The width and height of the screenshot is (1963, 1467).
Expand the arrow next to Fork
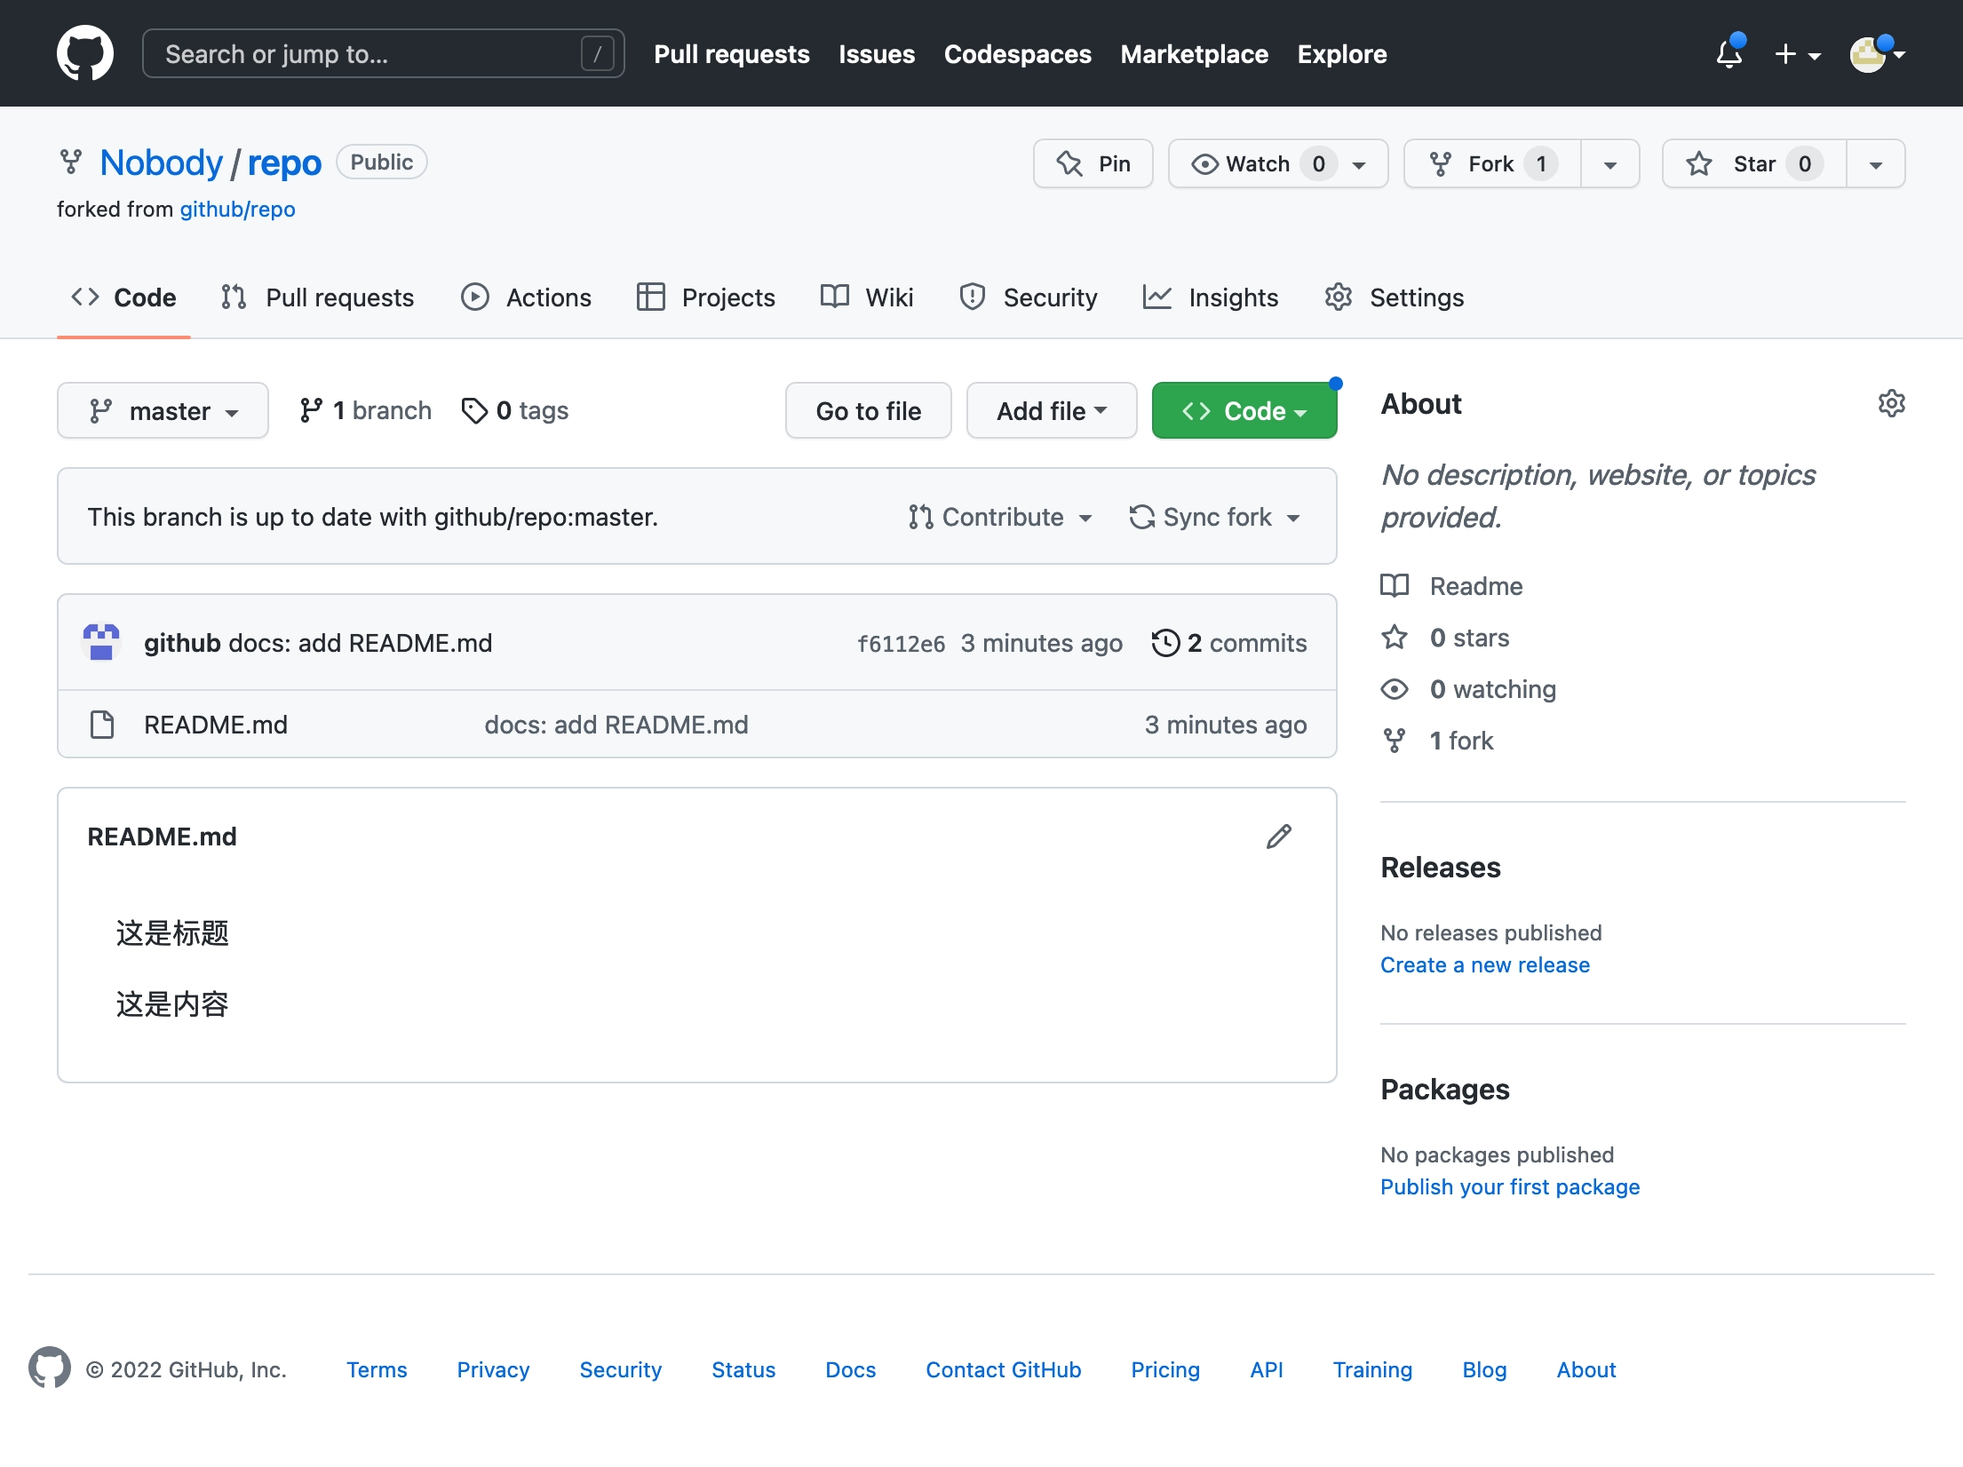(x=1609, y=163)
